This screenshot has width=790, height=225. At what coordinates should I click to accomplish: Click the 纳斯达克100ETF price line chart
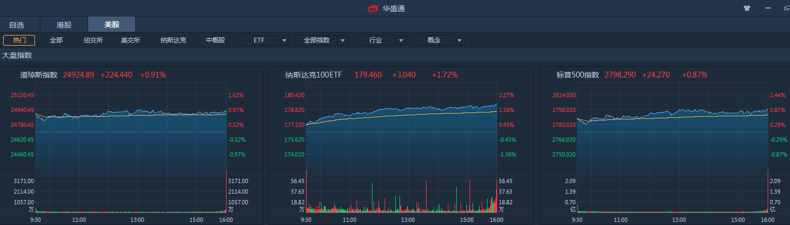click(x=402, y=126)
